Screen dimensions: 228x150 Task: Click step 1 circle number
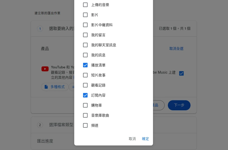[40, 29]
